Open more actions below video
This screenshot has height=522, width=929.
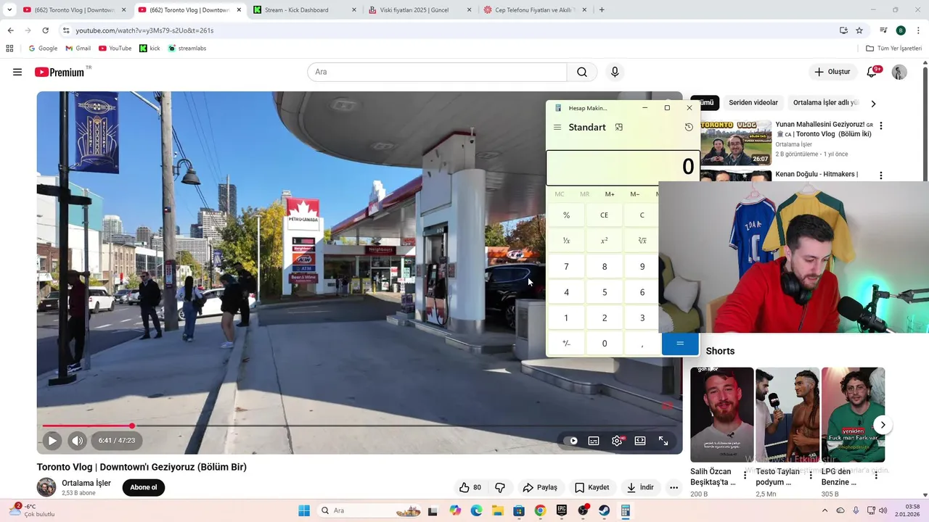point(674,487)
